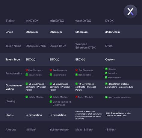
Task: Click the dYdX logo icon
Action: tap(130, 12)
